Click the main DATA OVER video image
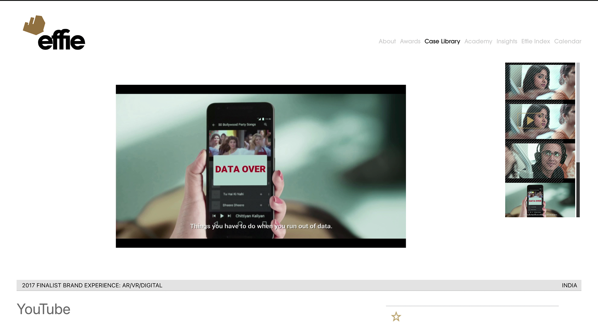Image resolution: width=598 pixels, height=323 pixels. point(261,166)
